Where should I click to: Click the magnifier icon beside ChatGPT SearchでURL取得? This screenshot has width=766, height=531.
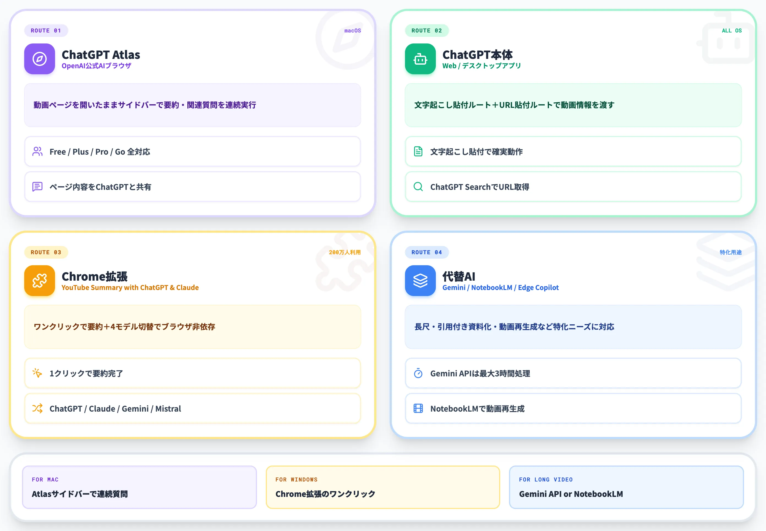coord(418,187)
